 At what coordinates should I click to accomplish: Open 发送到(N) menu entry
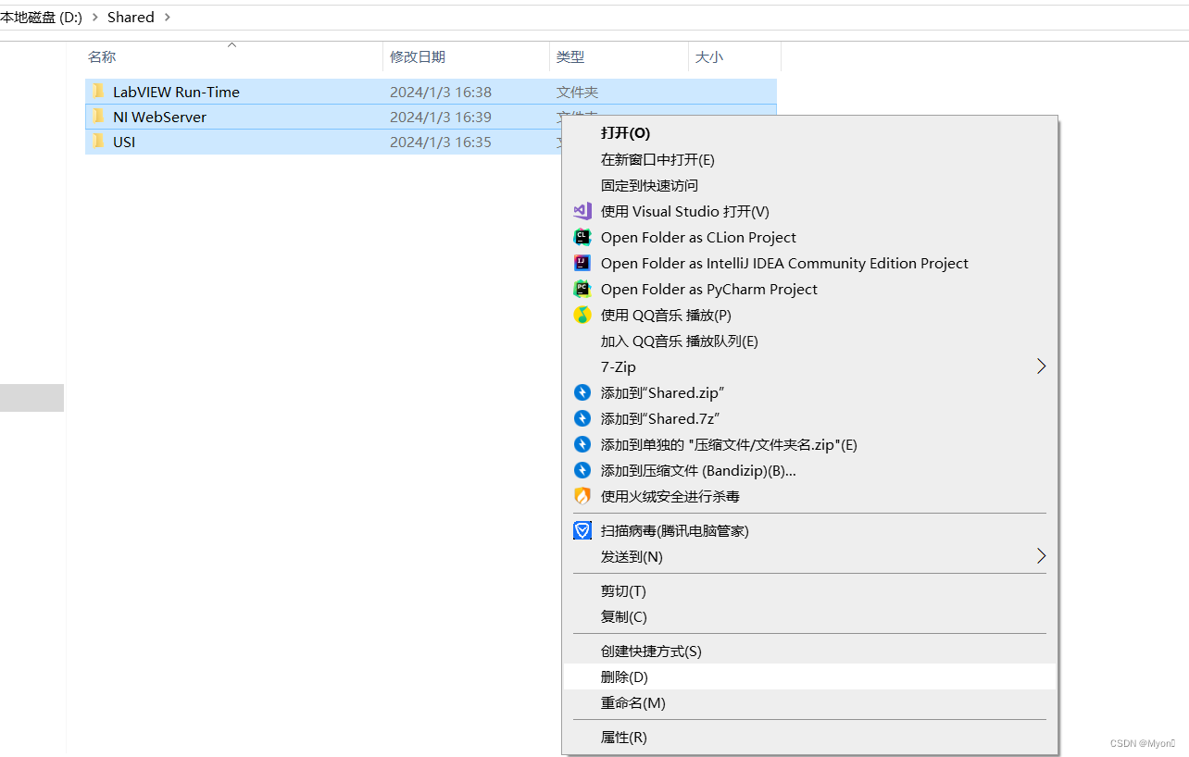809,556
